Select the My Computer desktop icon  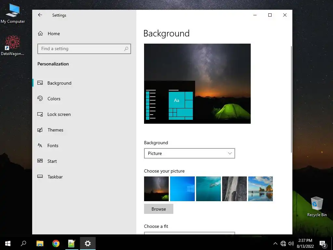coord(13,13)
